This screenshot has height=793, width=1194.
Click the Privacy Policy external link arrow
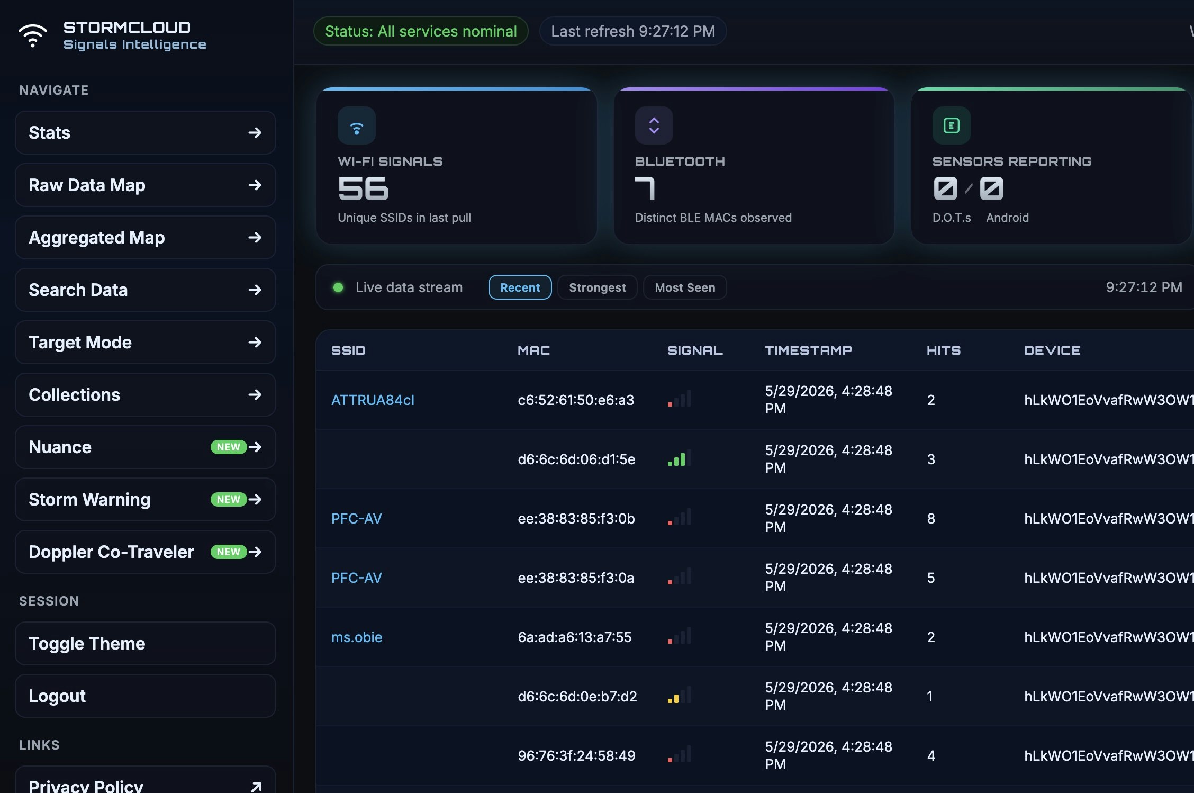[256, 787]
